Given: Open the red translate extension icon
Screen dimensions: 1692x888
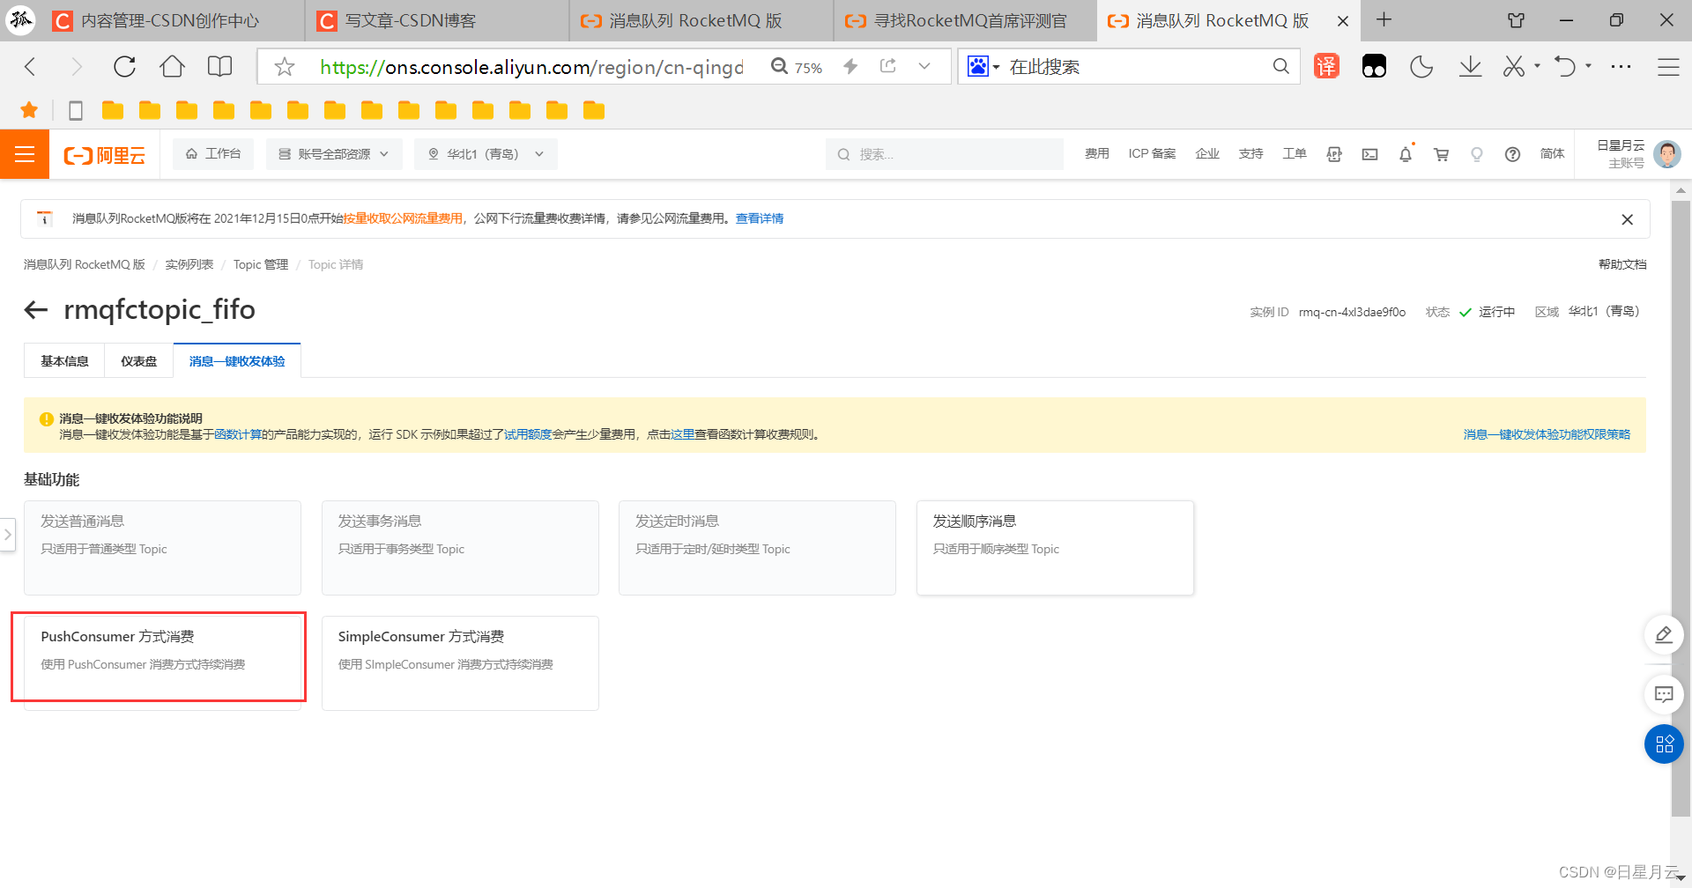Looking at the screenshot, I should 1326,67.
